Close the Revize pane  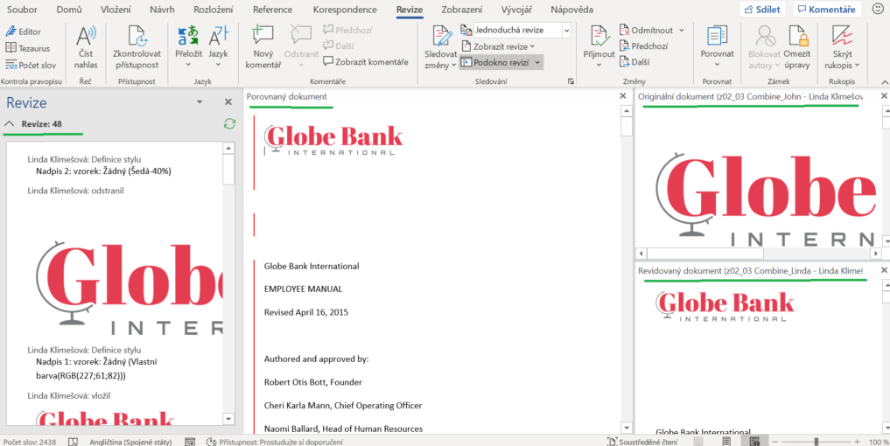click(x=228, y=102)
